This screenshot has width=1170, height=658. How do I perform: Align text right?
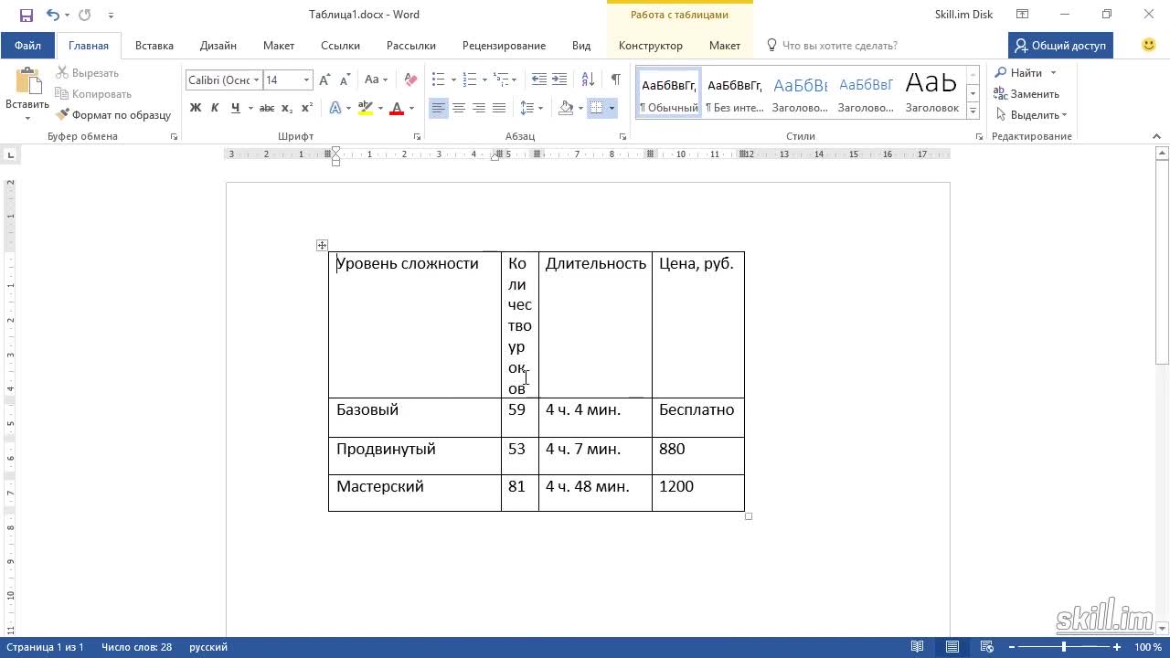tap(479, 108)
